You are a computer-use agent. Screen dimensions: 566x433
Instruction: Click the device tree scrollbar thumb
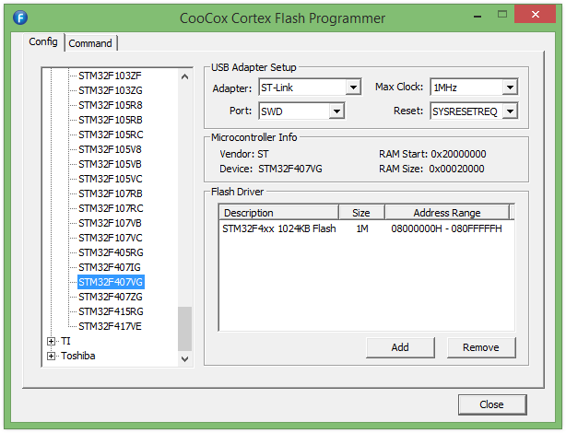184,328
